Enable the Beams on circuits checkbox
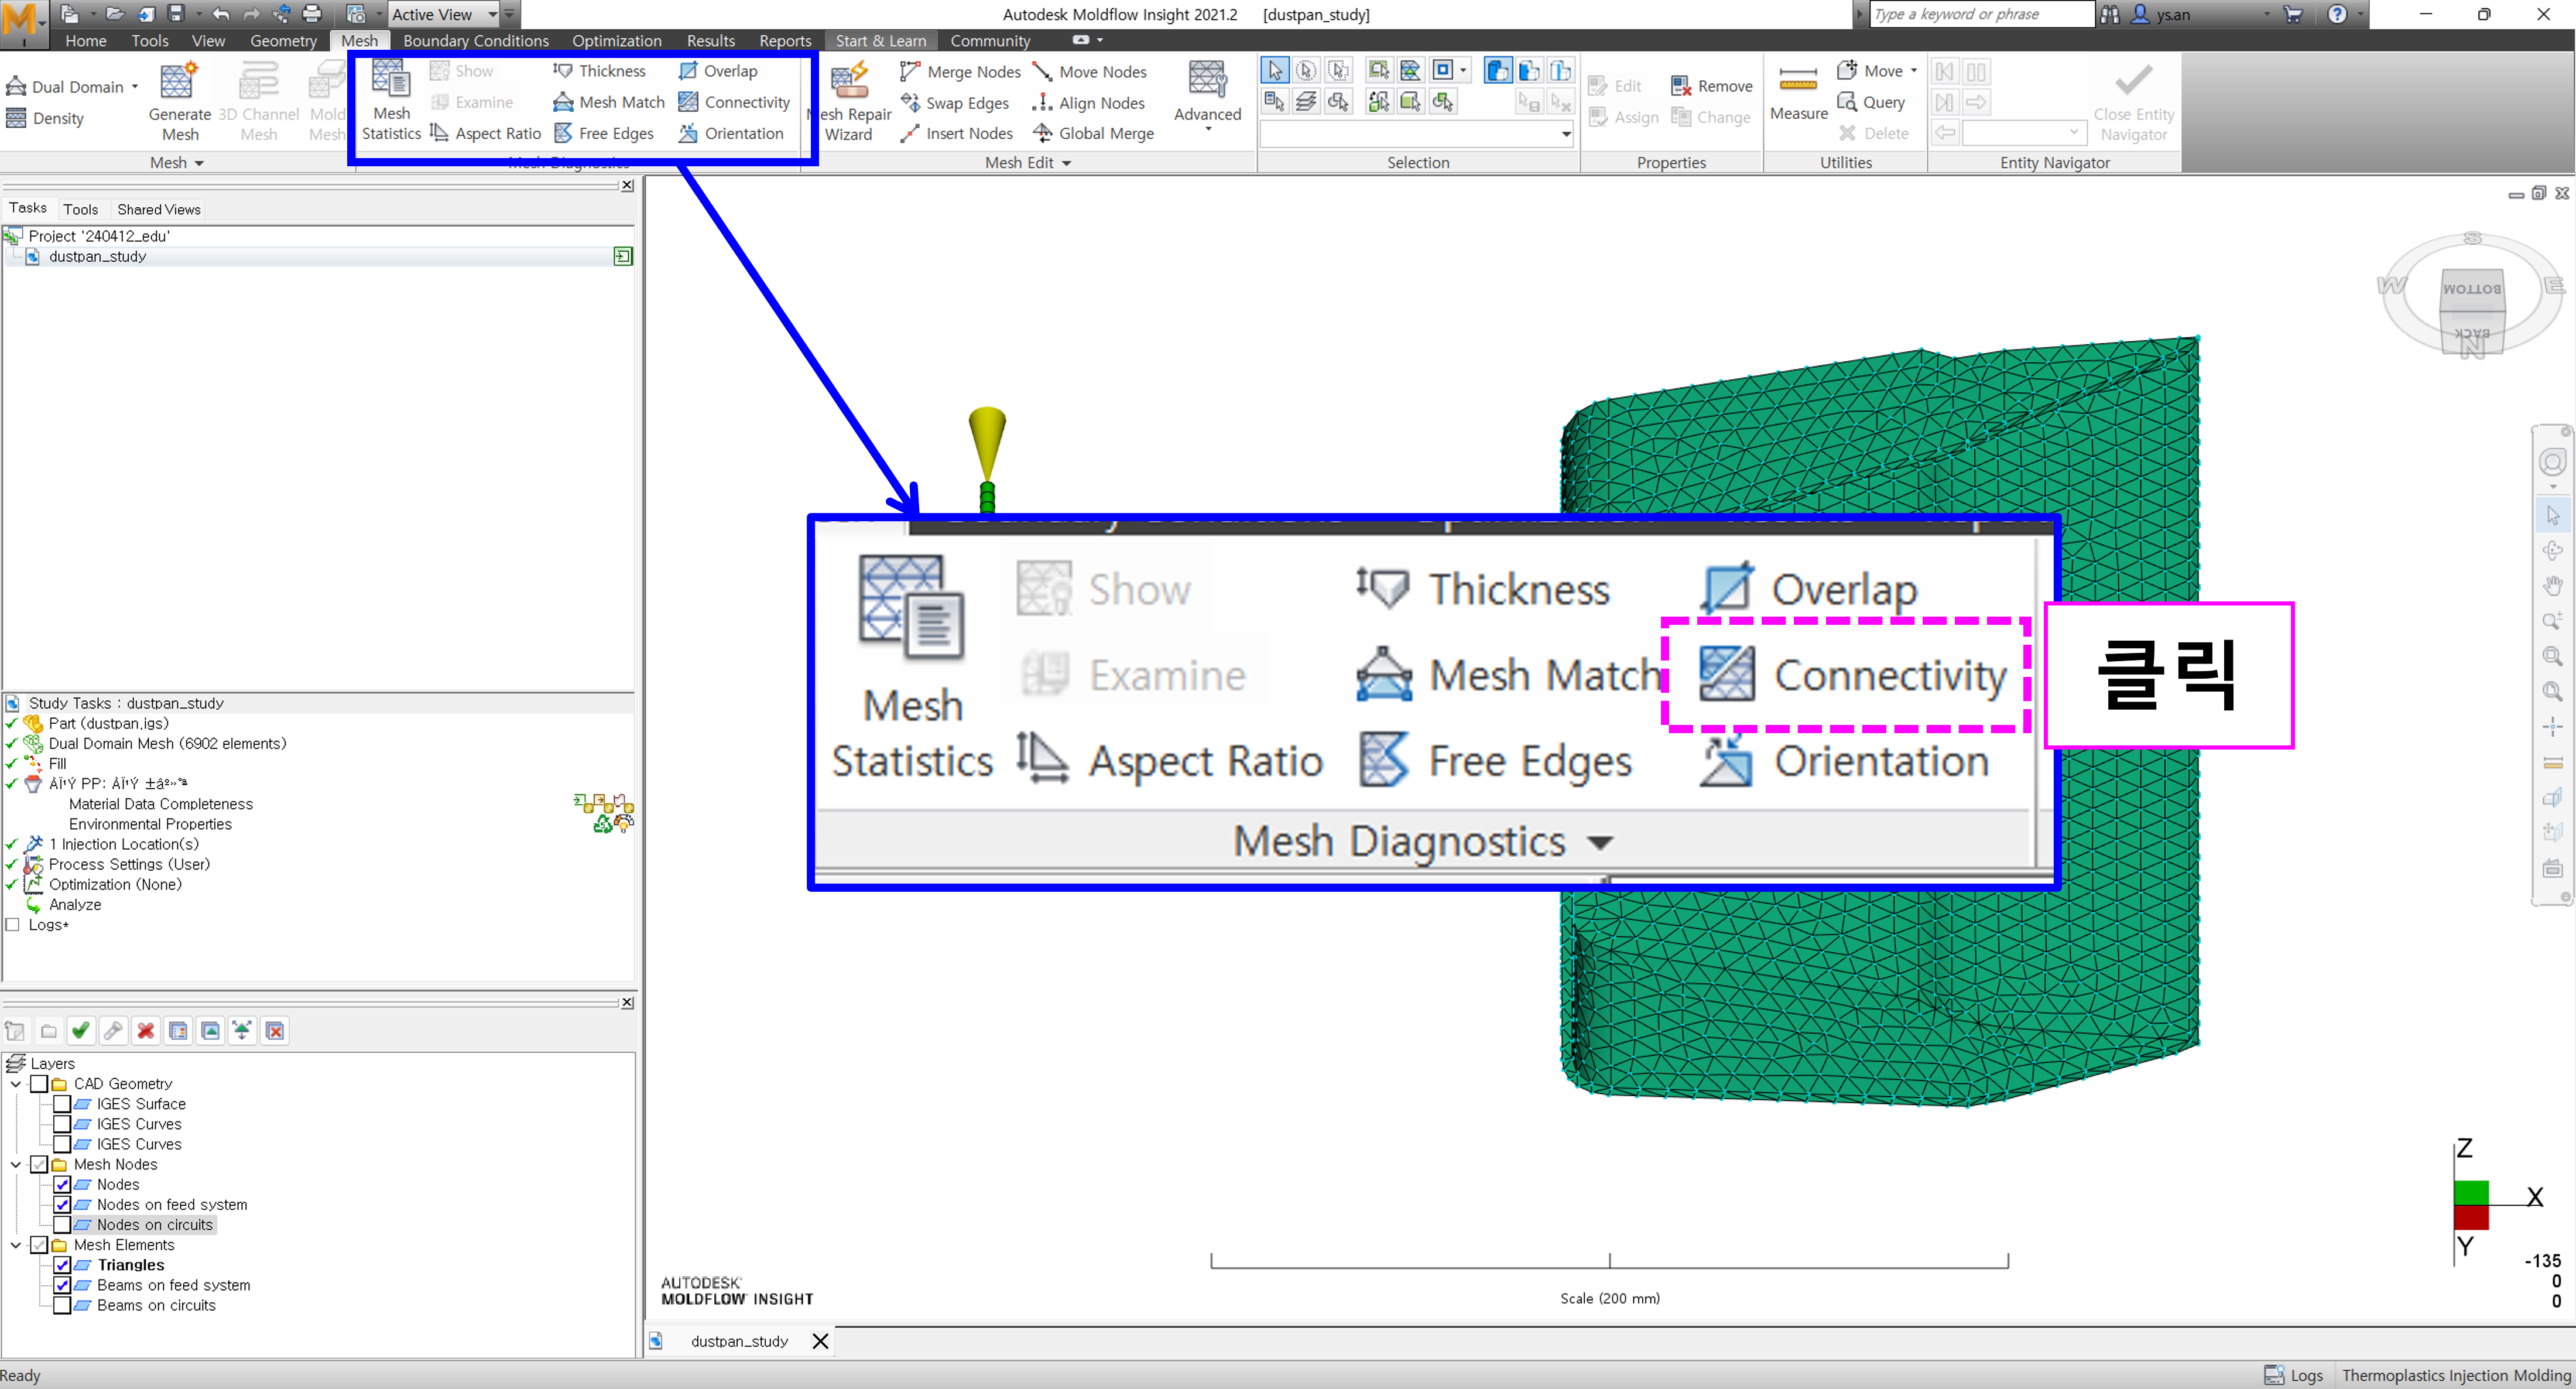The width and height of the screenshot is (2576, 1389). (62, 1305)
